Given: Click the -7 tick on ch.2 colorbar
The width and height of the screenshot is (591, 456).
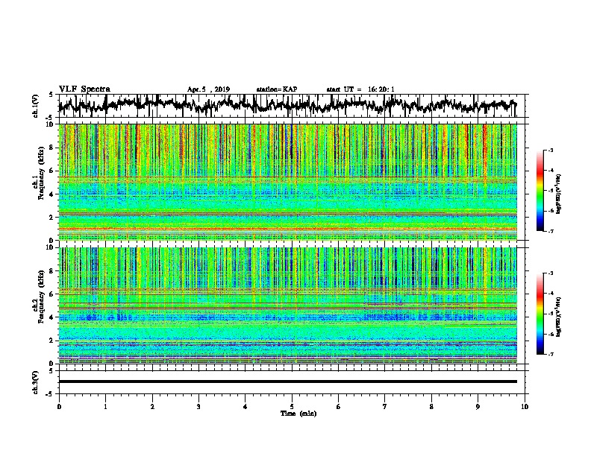Looking at the screenshot, I should 551,354.
